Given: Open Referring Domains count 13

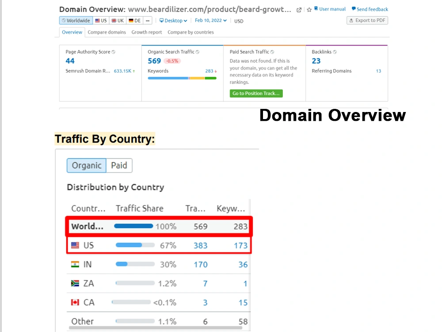Looking at the screenshot, I should (378, 71).
